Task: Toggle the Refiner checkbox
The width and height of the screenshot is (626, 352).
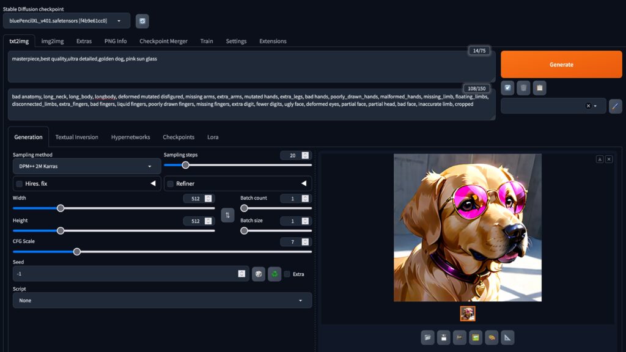Action: (x=171, y=183)
